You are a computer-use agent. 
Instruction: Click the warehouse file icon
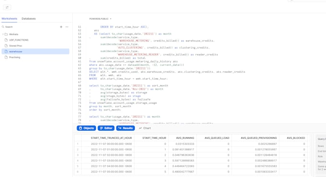pyautogui.click(x=6, y=52)
